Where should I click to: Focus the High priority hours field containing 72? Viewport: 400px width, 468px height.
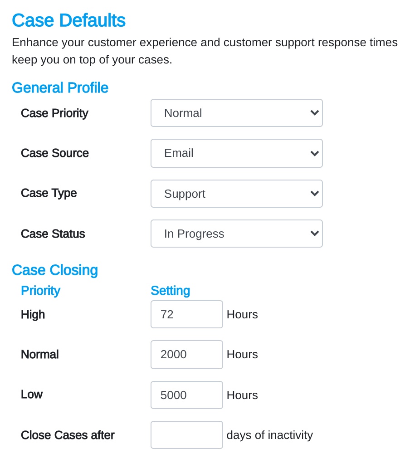(x=186, y=314)
